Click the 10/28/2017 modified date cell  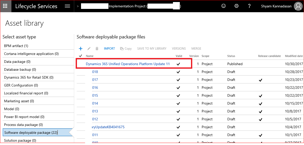click(294, 72)
